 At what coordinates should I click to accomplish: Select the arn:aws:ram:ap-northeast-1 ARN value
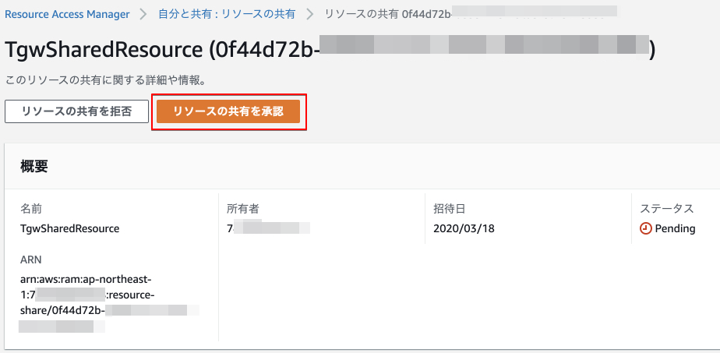coord(109,302)
